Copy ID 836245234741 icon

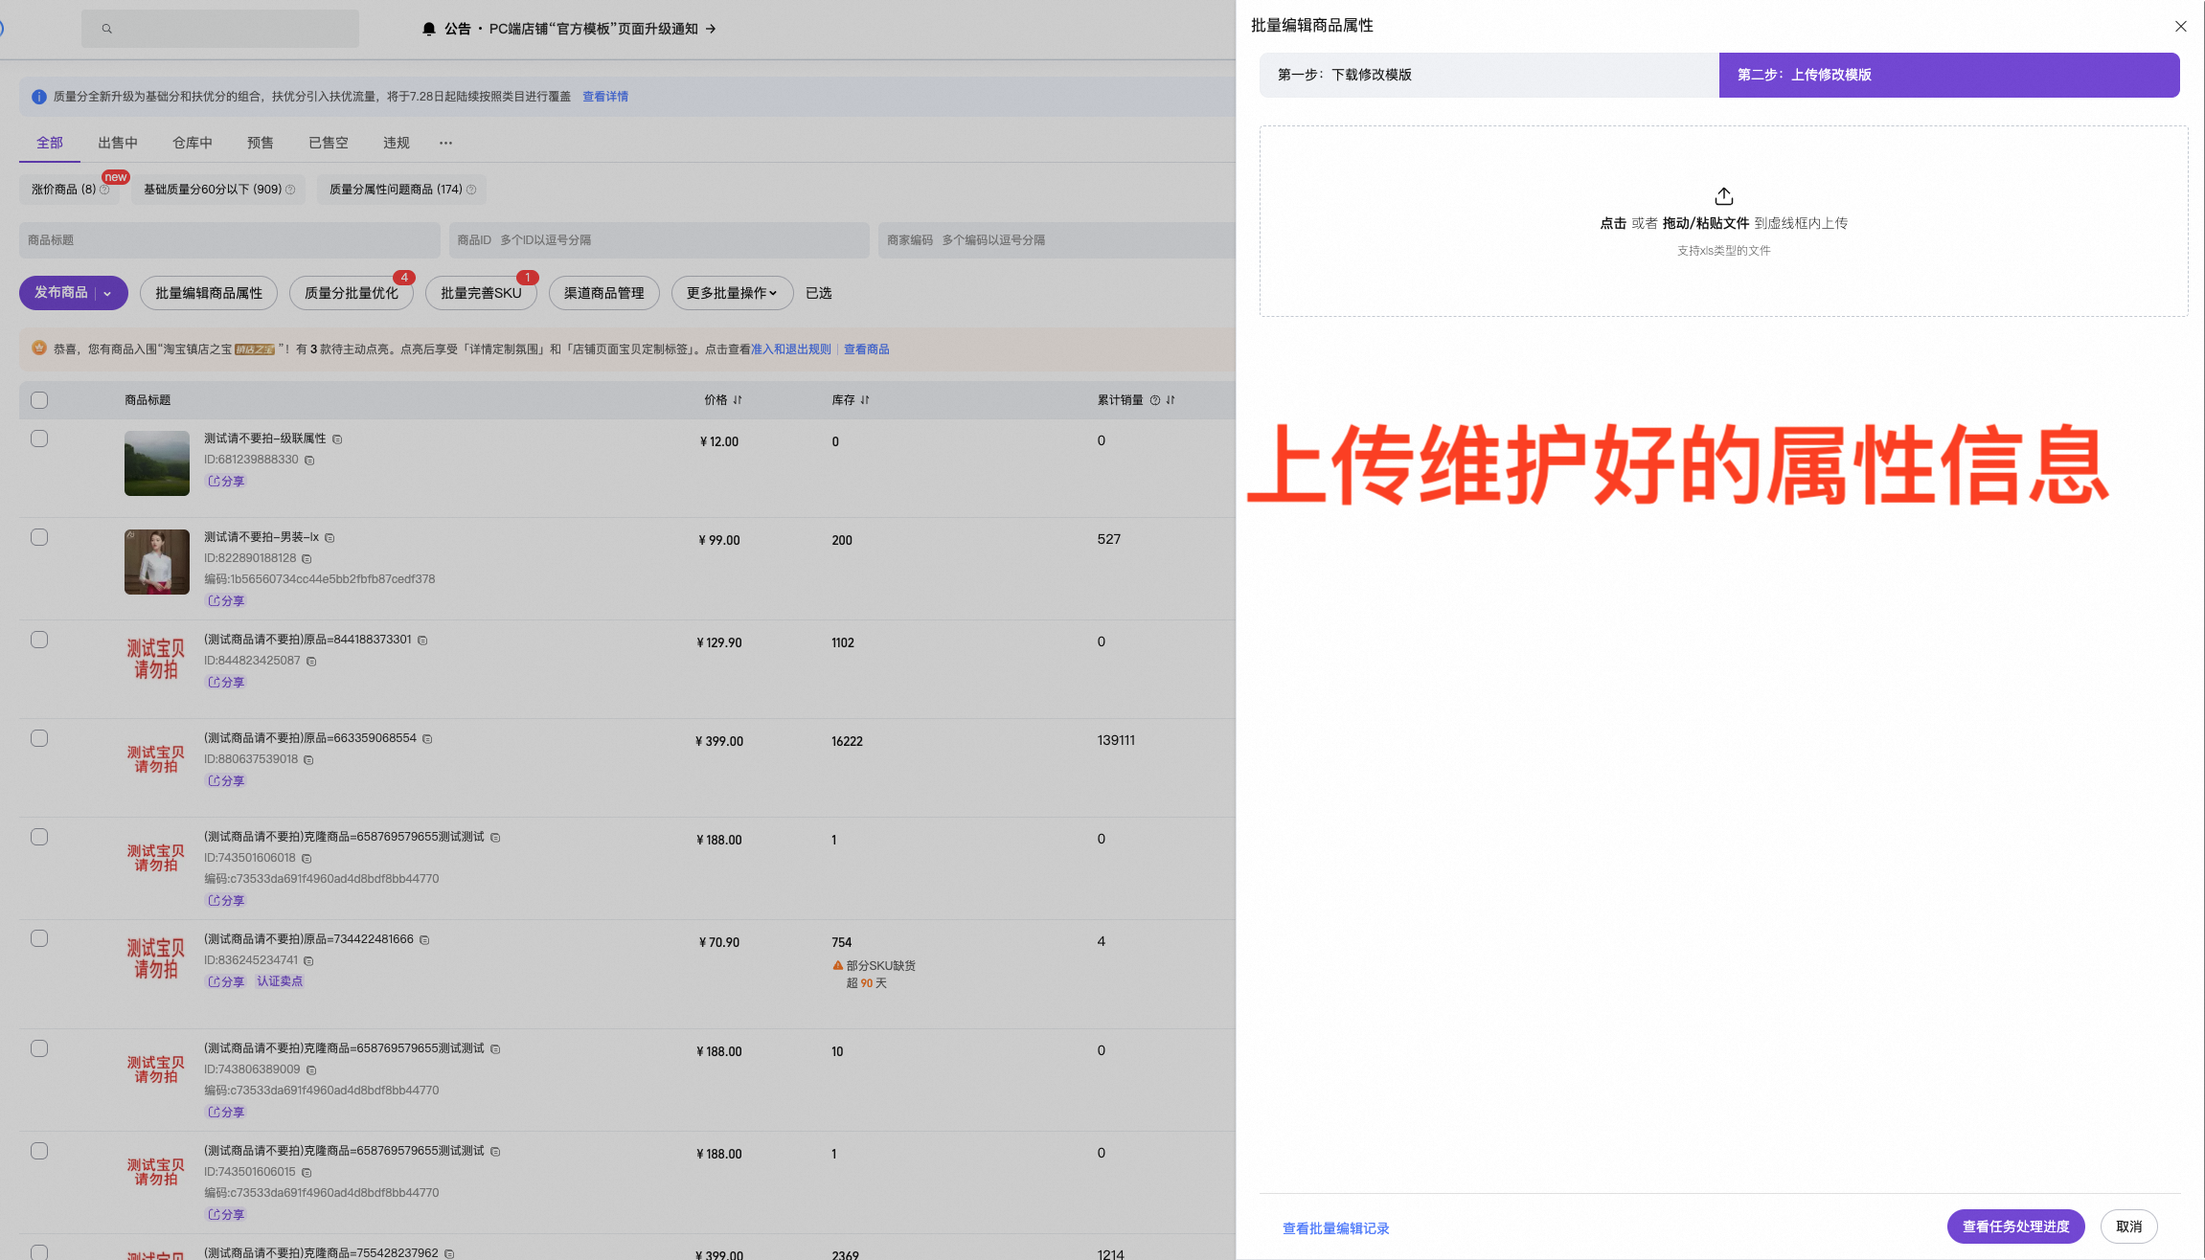(x=308, y=961)
